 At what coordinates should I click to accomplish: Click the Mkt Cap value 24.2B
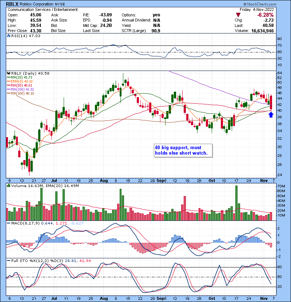106,25
